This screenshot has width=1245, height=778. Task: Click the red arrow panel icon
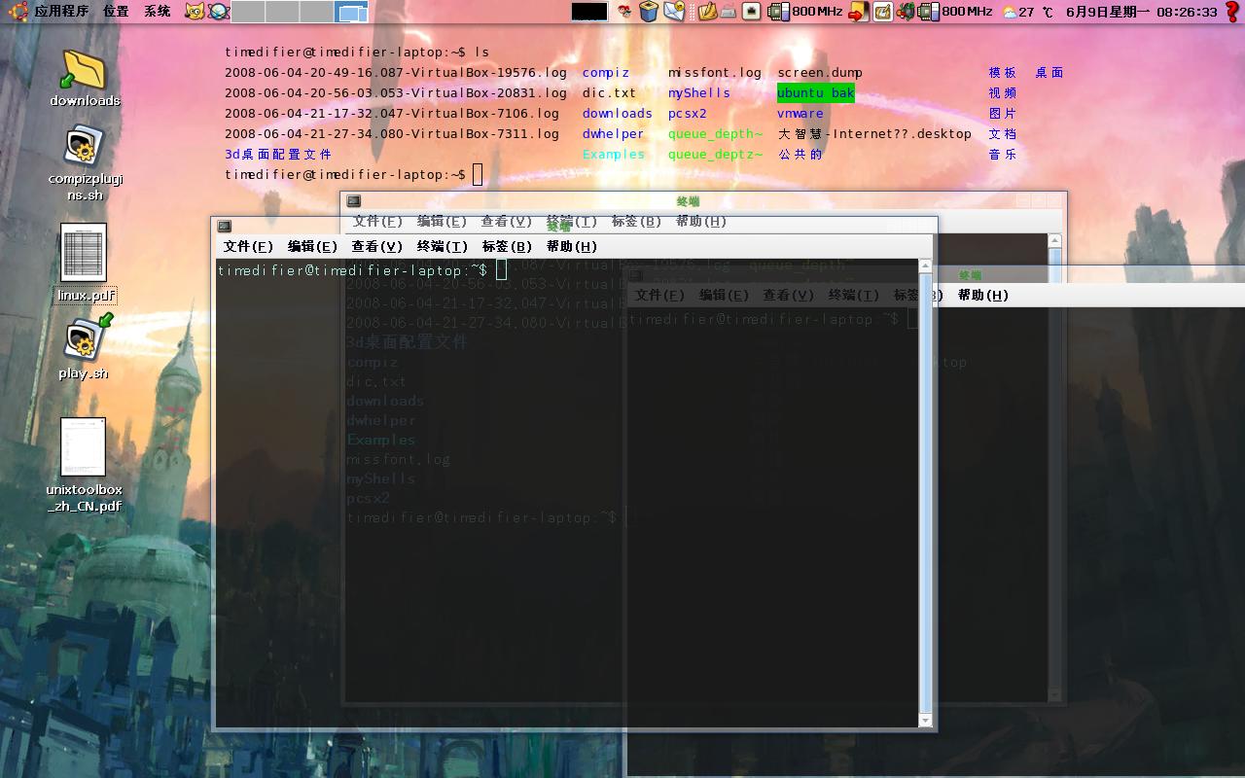[857, 12]
